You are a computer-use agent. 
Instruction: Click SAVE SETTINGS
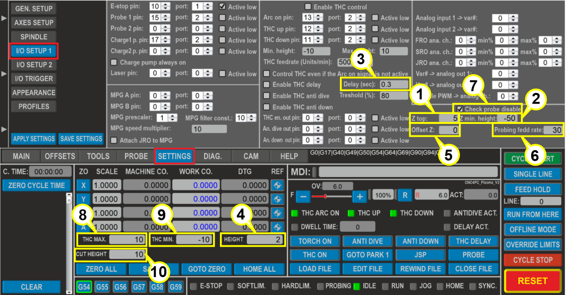pos(81,139)
